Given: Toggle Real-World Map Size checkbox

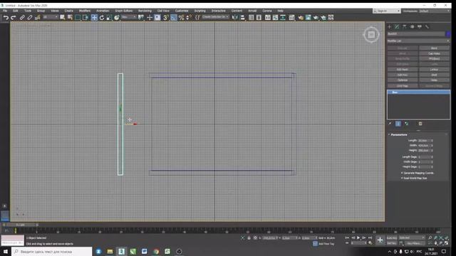Looking at the screenshot, I should [x=402, y=178].
